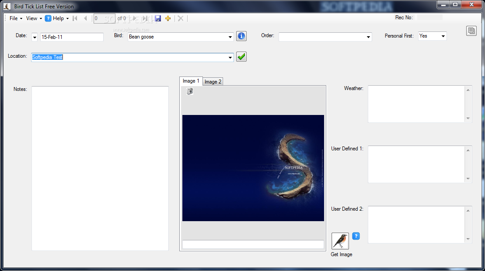
Task: Open the Date picker dropdown arrow
Action: pyautogui.click(x=35, y=38)
